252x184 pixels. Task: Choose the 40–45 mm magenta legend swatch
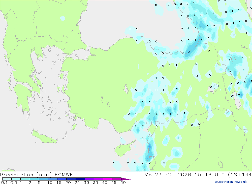tap(108, 179)
